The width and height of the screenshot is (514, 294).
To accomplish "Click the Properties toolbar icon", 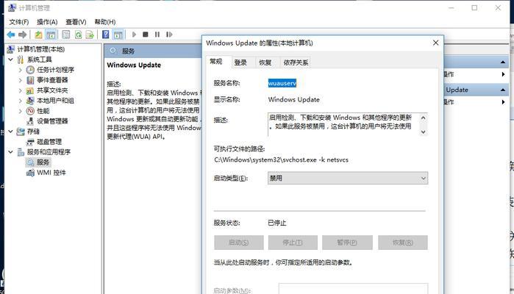I will point(66,35).
